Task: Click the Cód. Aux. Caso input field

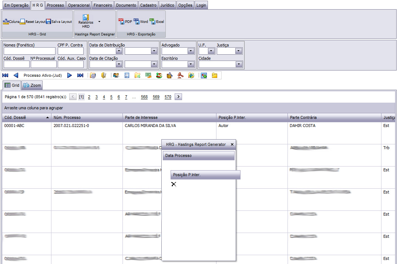Action: [71, 64]
